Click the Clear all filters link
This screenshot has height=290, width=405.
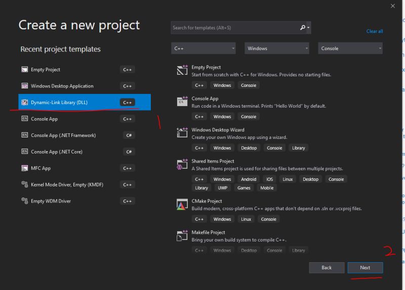coord(375,31)
